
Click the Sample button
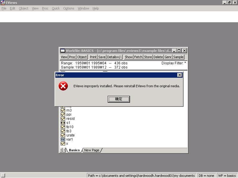click(178, 57)
